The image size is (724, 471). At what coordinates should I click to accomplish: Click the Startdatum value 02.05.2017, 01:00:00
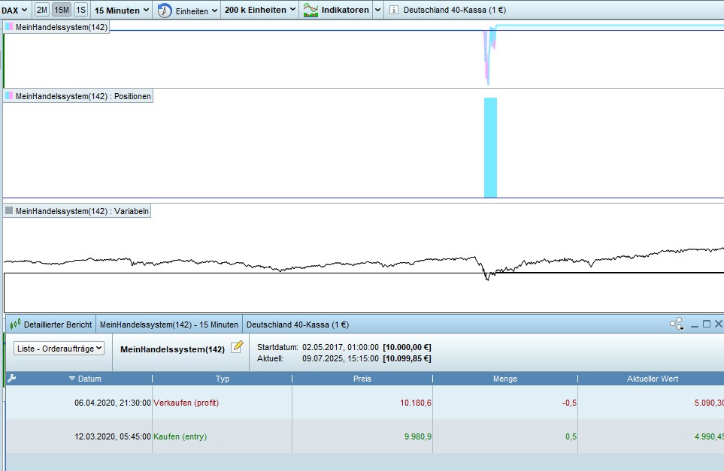point(341,347)
